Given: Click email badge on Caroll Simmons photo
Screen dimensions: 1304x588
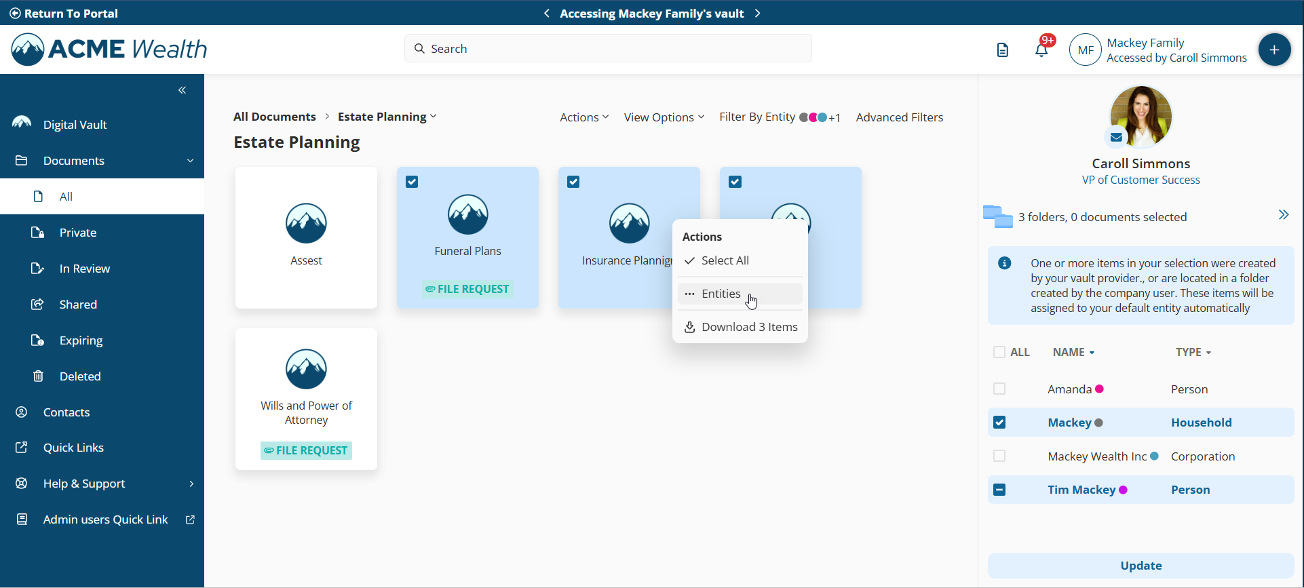Looking at the screenshot, I should (x=1115, y=138).
